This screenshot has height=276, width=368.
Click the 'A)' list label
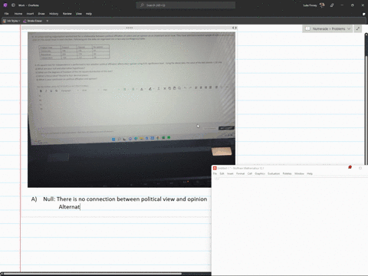34,199
